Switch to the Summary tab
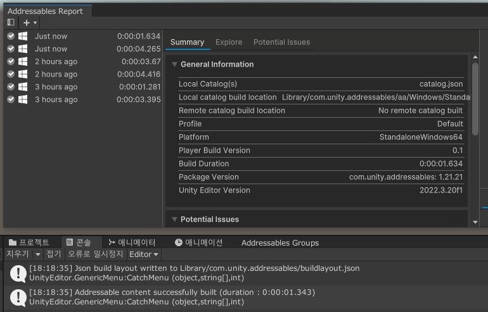This screenshot has width=488, height=312. coord(188,42)
